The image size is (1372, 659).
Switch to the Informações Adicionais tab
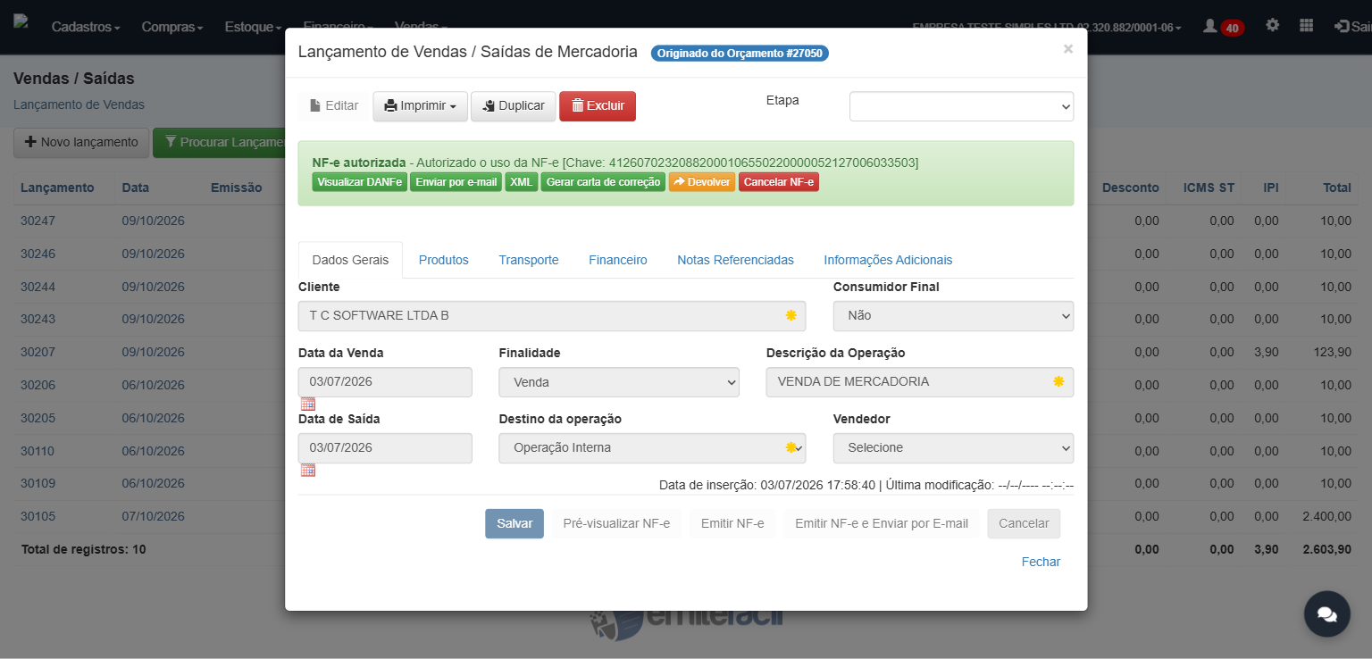click(888, 260)
